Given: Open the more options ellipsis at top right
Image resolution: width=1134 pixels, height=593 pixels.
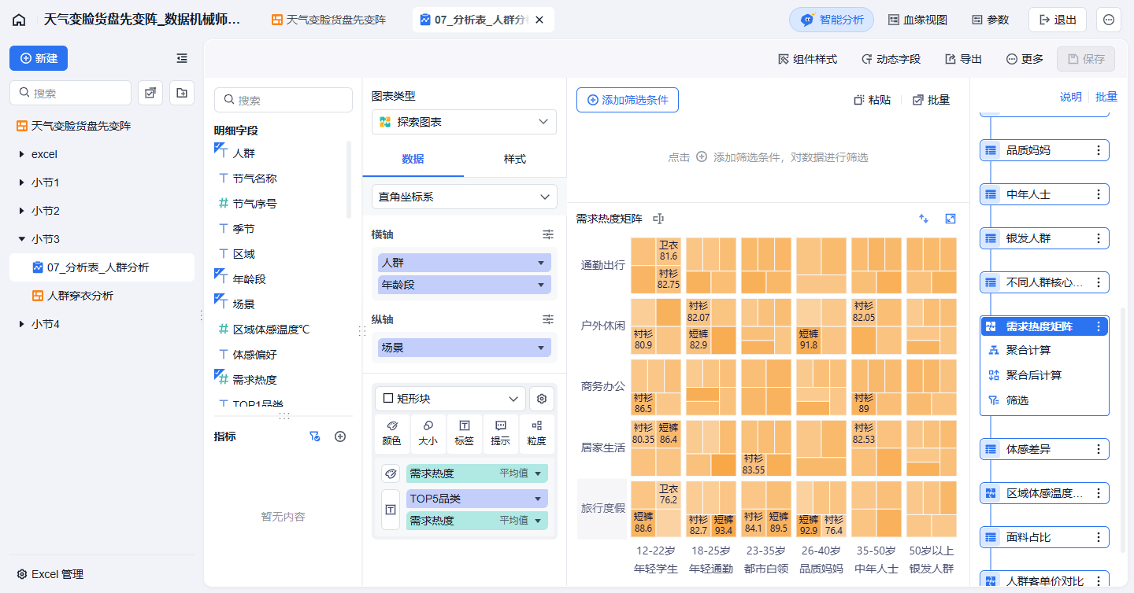Looking at the screenshot, I should 1109,20.
